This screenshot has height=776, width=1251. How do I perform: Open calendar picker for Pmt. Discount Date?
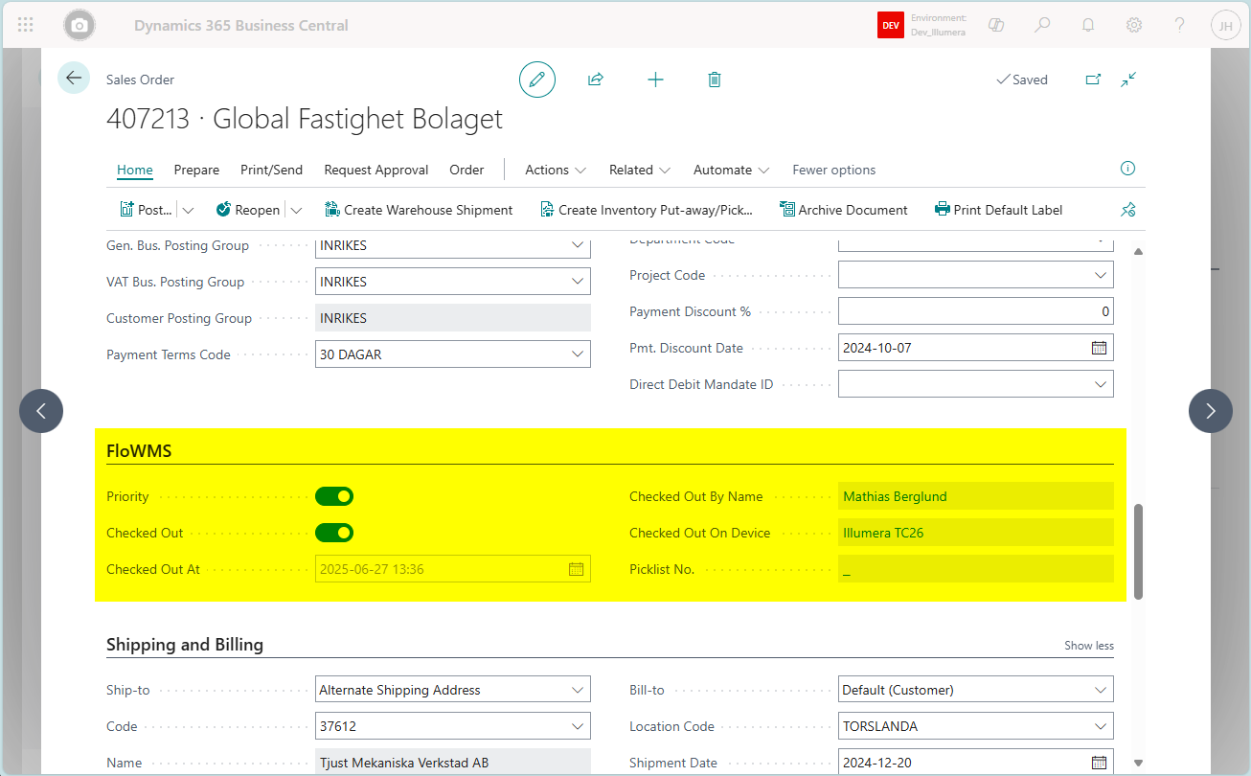click(x=1099, y=348)
